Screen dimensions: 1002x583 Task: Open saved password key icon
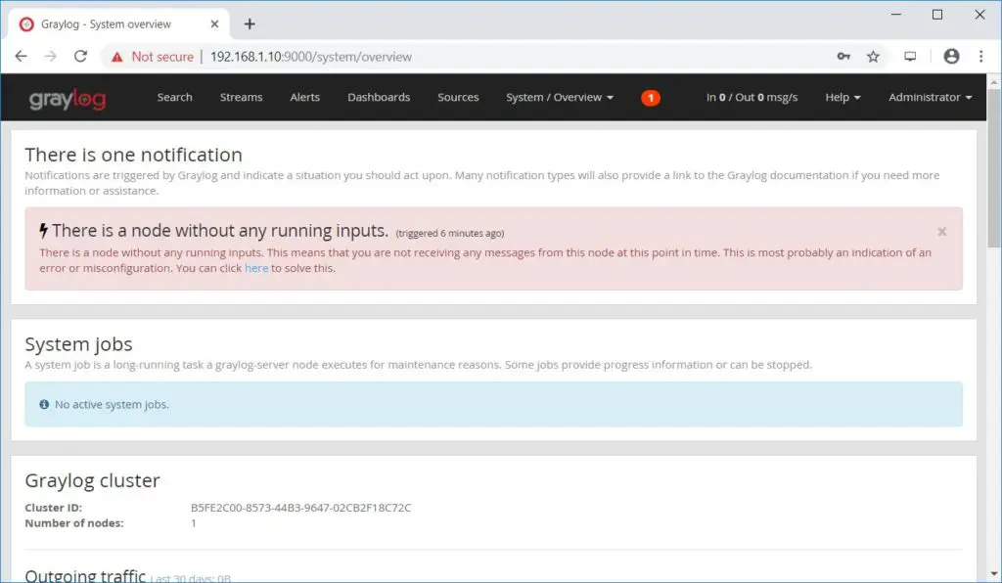coord(843,56)
